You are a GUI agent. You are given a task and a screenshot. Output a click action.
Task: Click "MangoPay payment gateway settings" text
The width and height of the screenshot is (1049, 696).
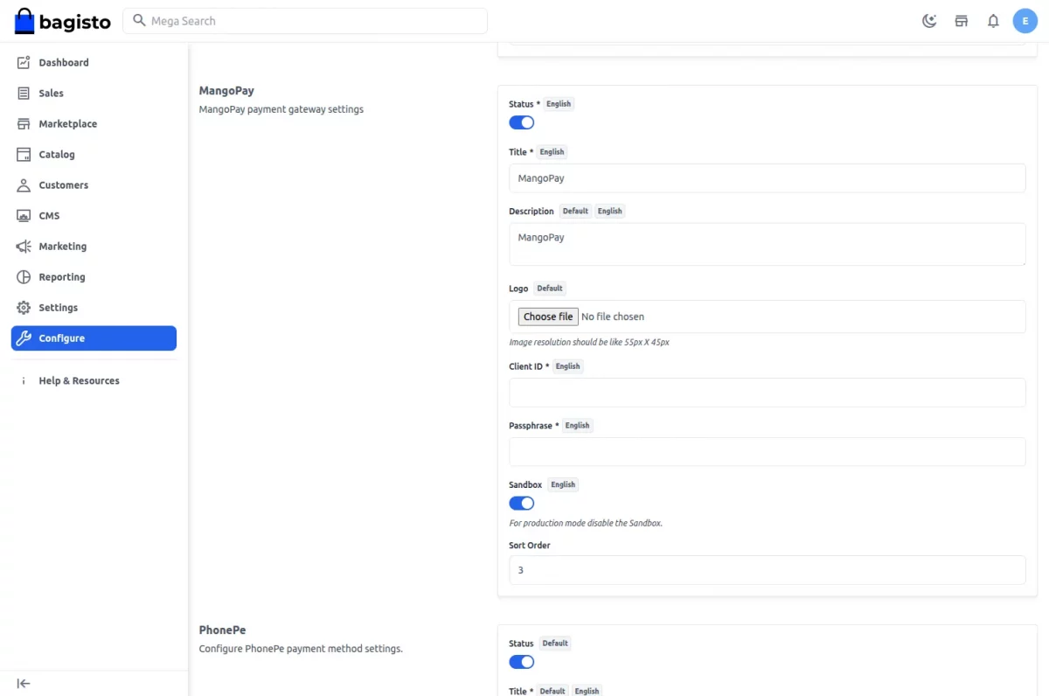coord(281,109)
